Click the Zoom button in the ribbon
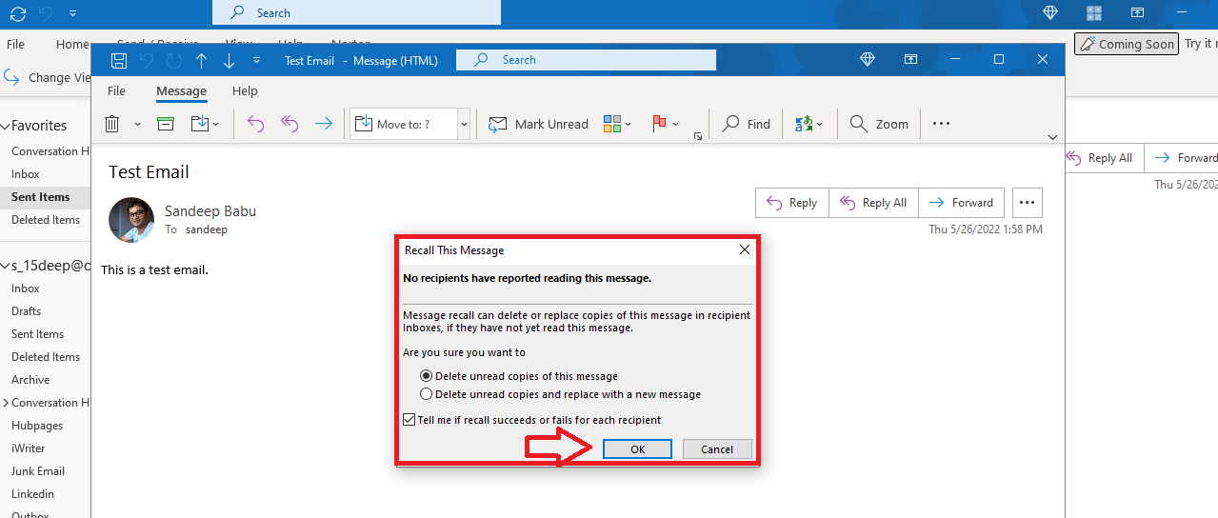 [x=878, y=124]
